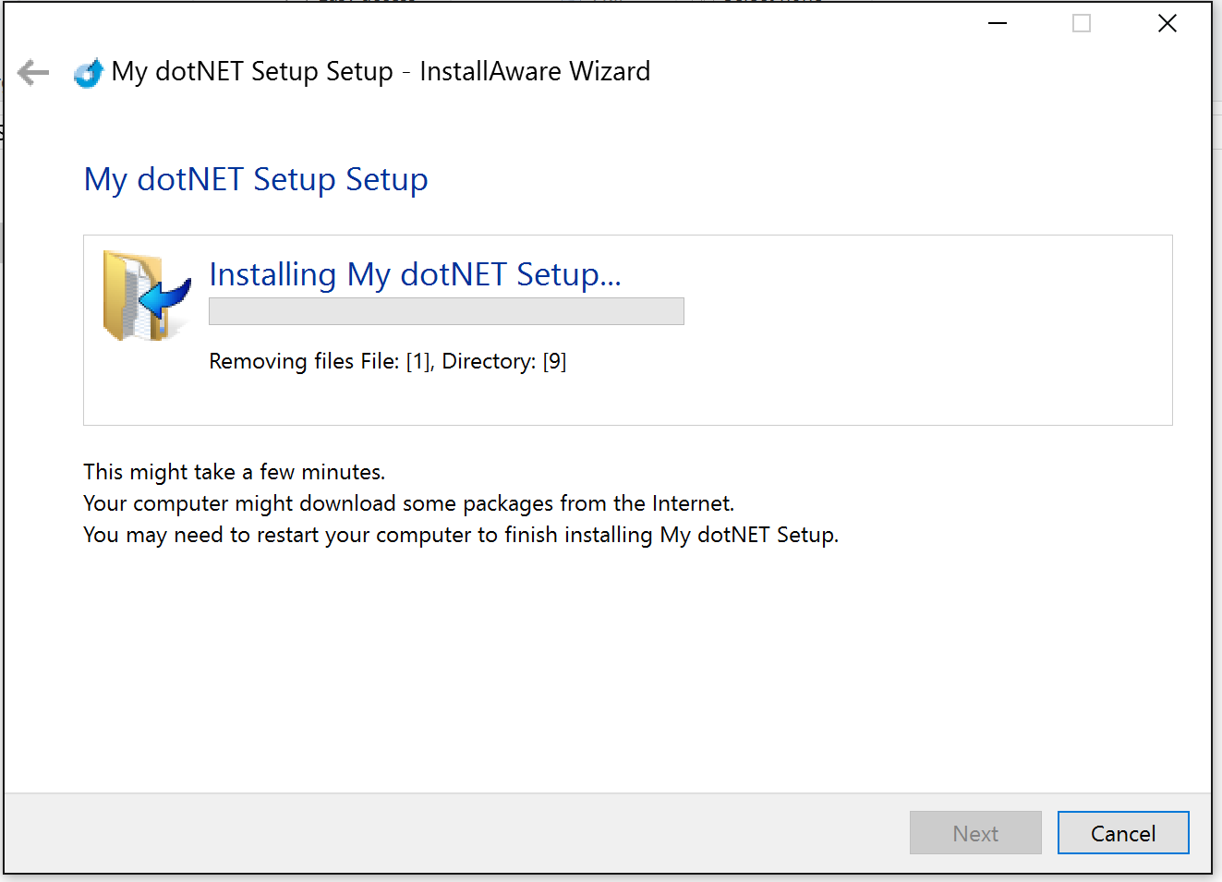Click the disabled maximize window button
The height and width of the screenshot is (882, 1222).
(1082, 23)
